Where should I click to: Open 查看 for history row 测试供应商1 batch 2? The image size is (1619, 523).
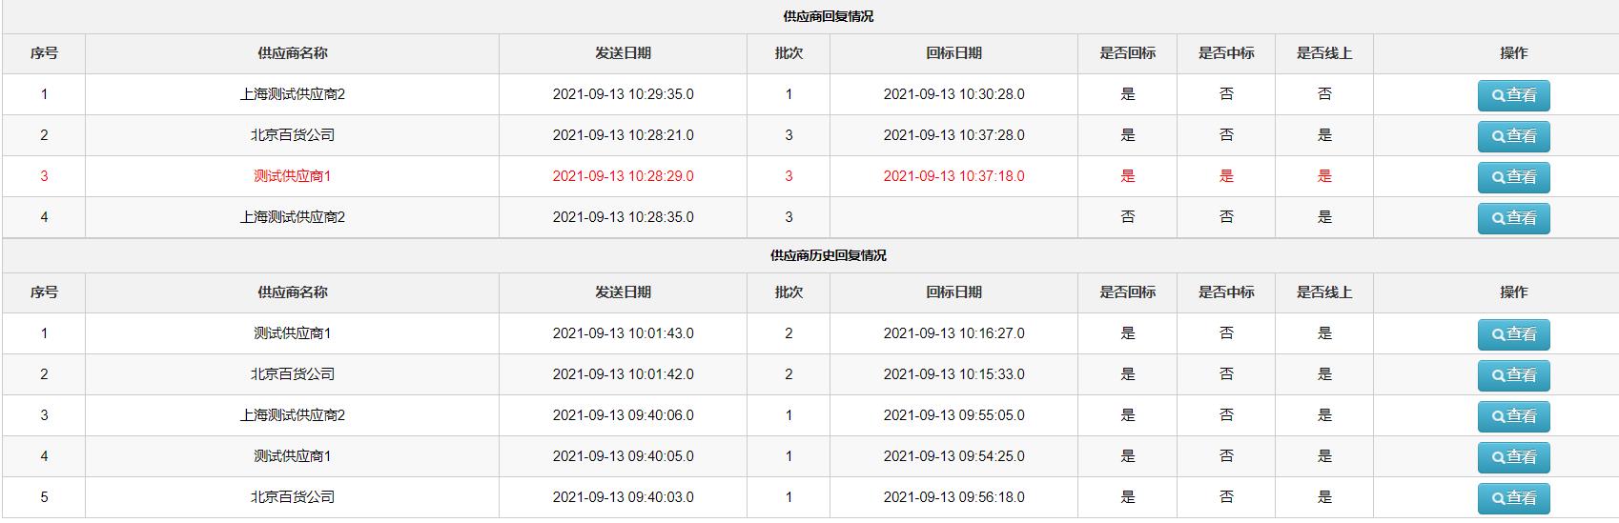click(1513, 334)
